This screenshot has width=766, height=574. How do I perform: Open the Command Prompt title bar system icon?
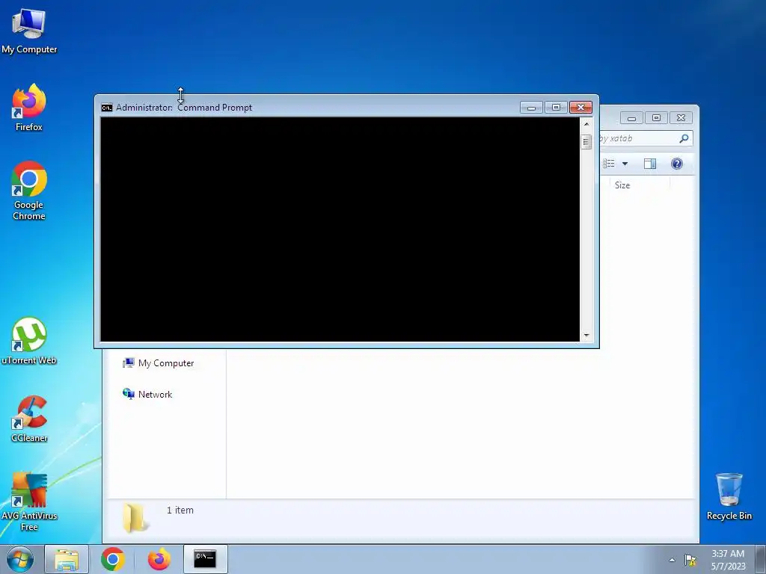(x=106, y=108)
